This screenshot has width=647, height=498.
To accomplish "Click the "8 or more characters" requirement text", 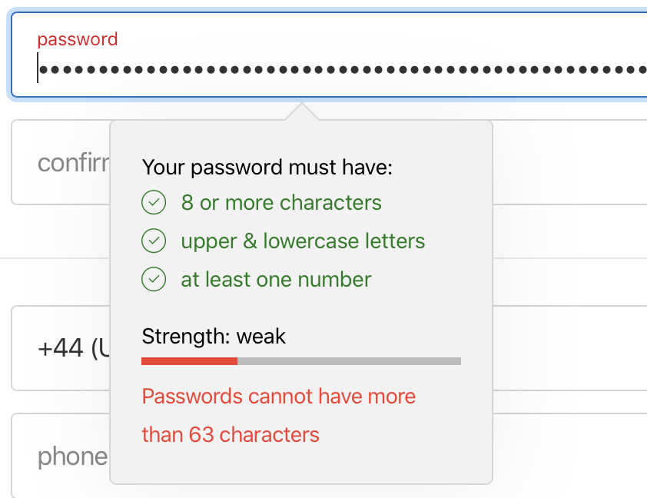I will (281, 203).
